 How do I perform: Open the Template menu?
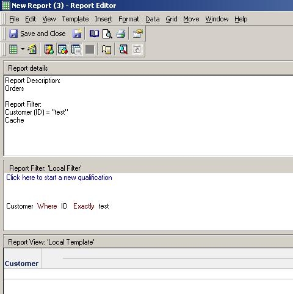75,19
